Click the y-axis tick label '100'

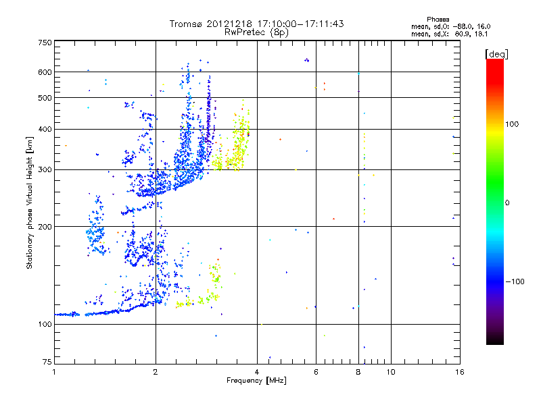[x=45, y=325]
